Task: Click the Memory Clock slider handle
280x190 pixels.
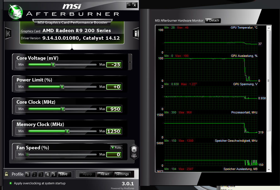Action: 67,131
